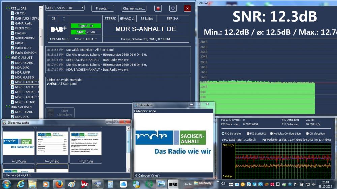Image resolution: width=337 pixels, height=189 pixels.
Task: Open the Knihovny toolbar in taskbar
Action: 203,183
